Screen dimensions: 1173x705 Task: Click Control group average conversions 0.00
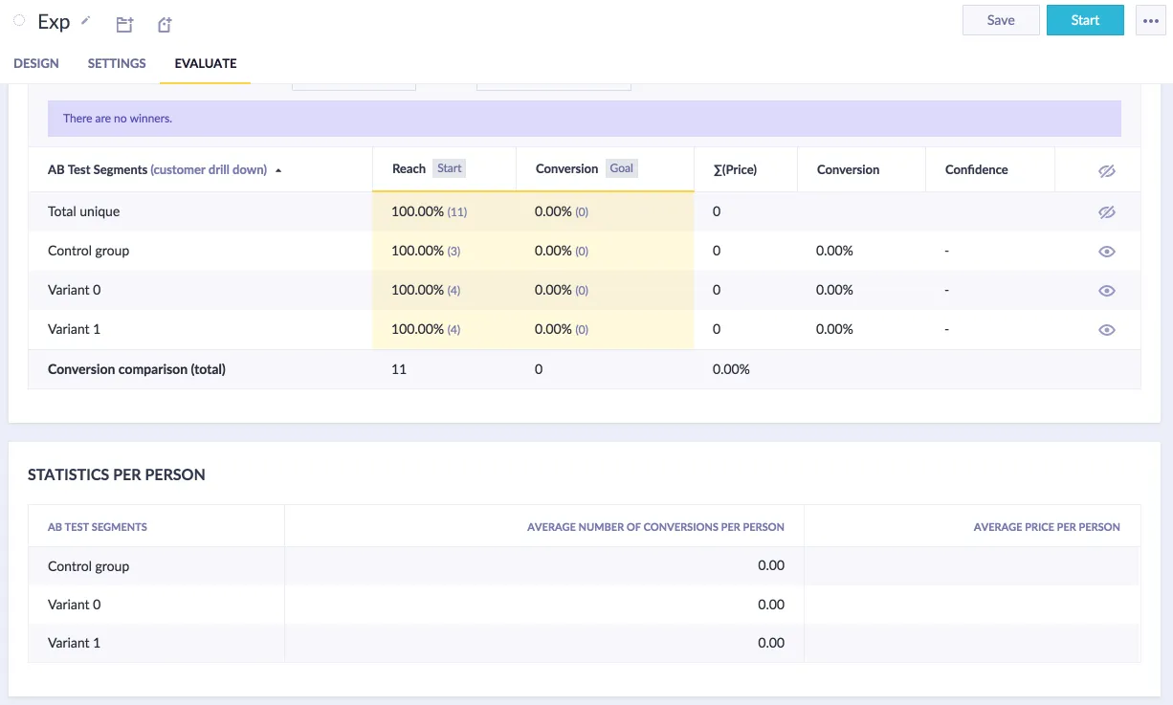[x=771, y=565]
